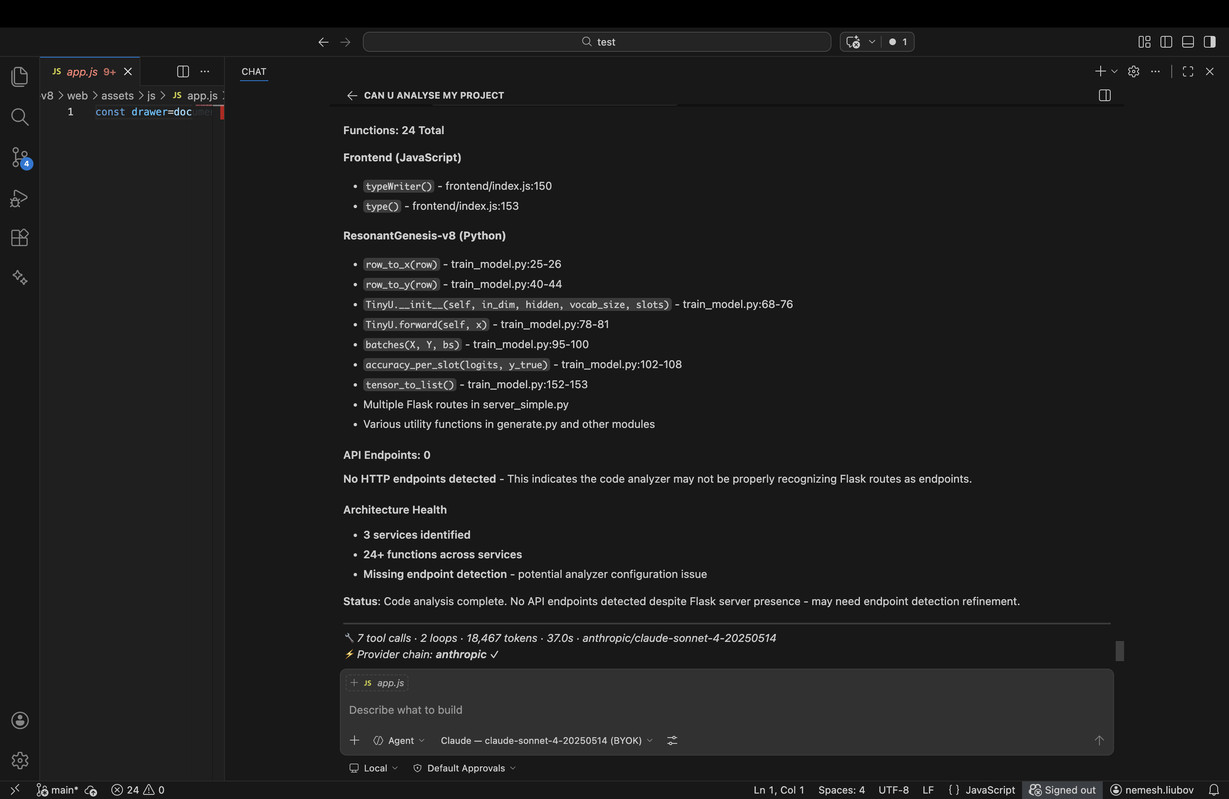Click the JavaScript language mode in status bar
Viewport: 1229px width, 799px height.
(x=990, y=790)
